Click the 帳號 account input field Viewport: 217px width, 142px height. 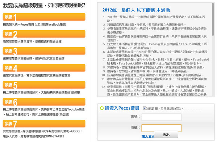[x=161, y=117]
